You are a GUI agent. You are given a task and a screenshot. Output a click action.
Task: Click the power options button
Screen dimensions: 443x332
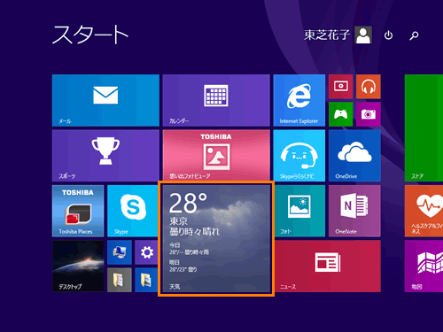point(388,35)
